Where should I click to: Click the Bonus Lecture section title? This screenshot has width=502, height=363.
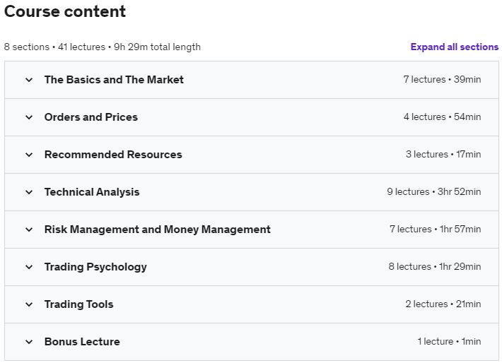pyautogui.click(x=82, y=342)
